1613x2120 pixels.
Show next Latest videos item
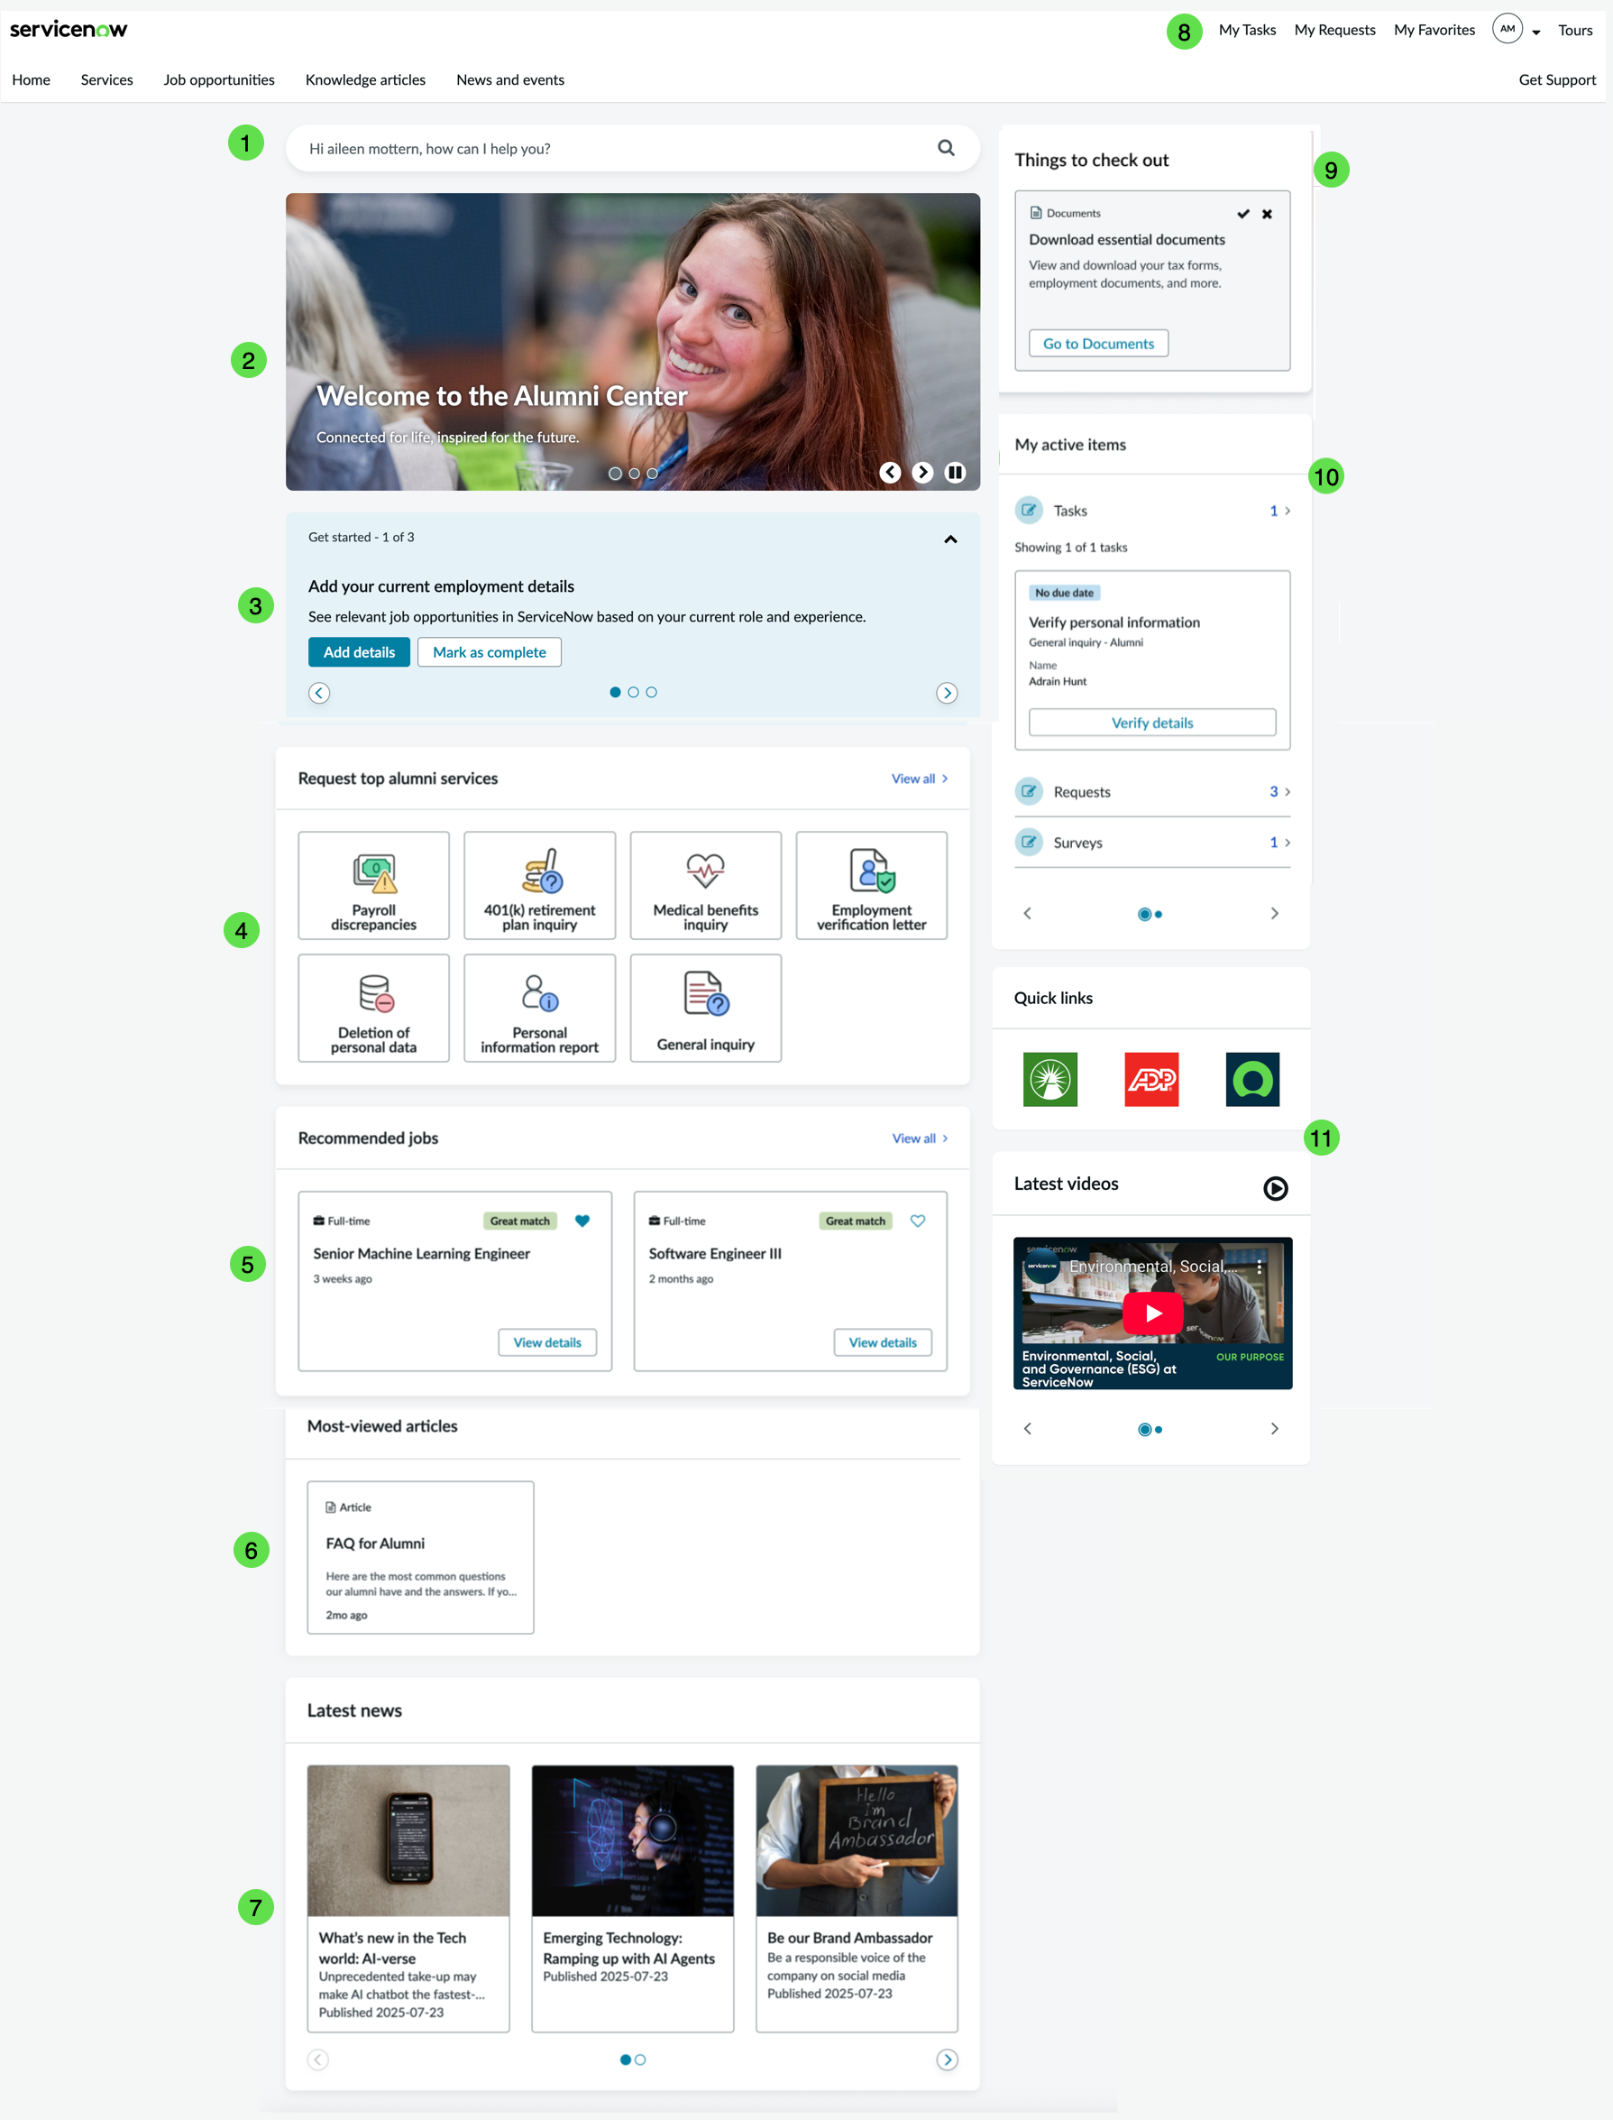click(1274, 1428)
